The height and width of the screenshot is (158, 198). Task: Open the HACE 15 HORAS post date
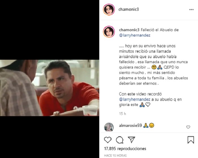pos(115,155)
